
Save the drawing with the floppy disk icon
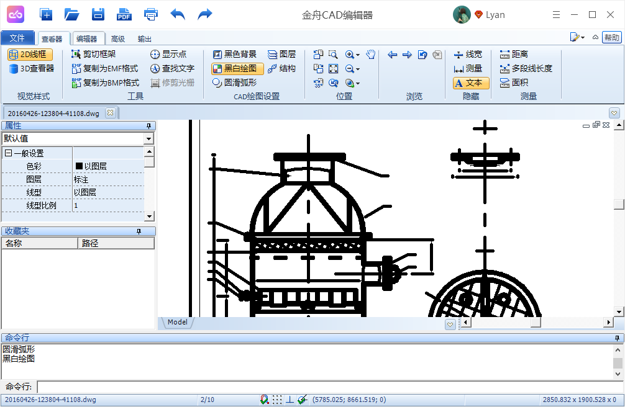98,15
